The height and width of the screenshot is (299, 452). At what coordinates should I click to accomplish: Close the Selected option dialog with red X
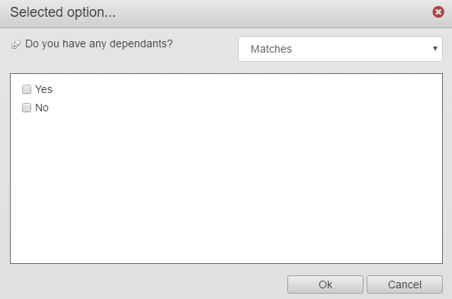tap(438, 12)
